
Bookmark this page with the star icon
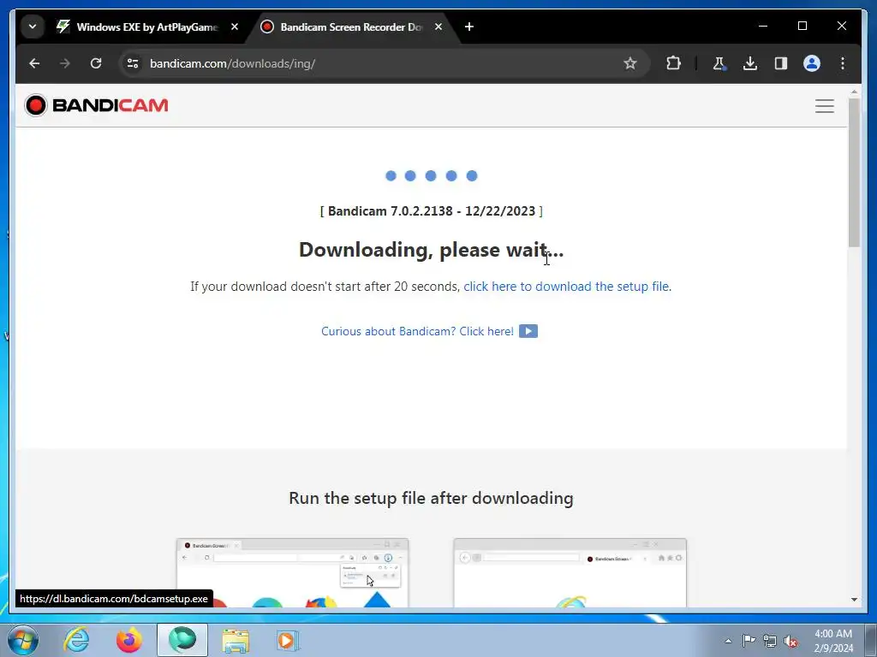630,63
